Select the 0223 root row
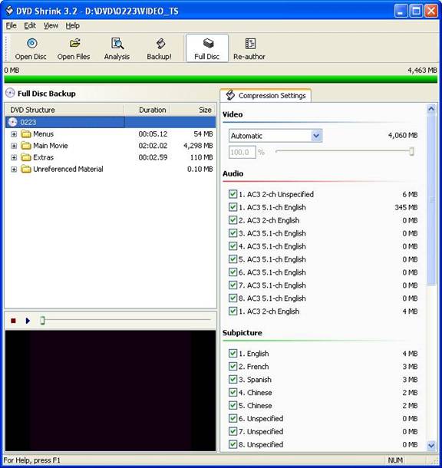The width and height of the screenshot is (442, 468). pos(110,122)
